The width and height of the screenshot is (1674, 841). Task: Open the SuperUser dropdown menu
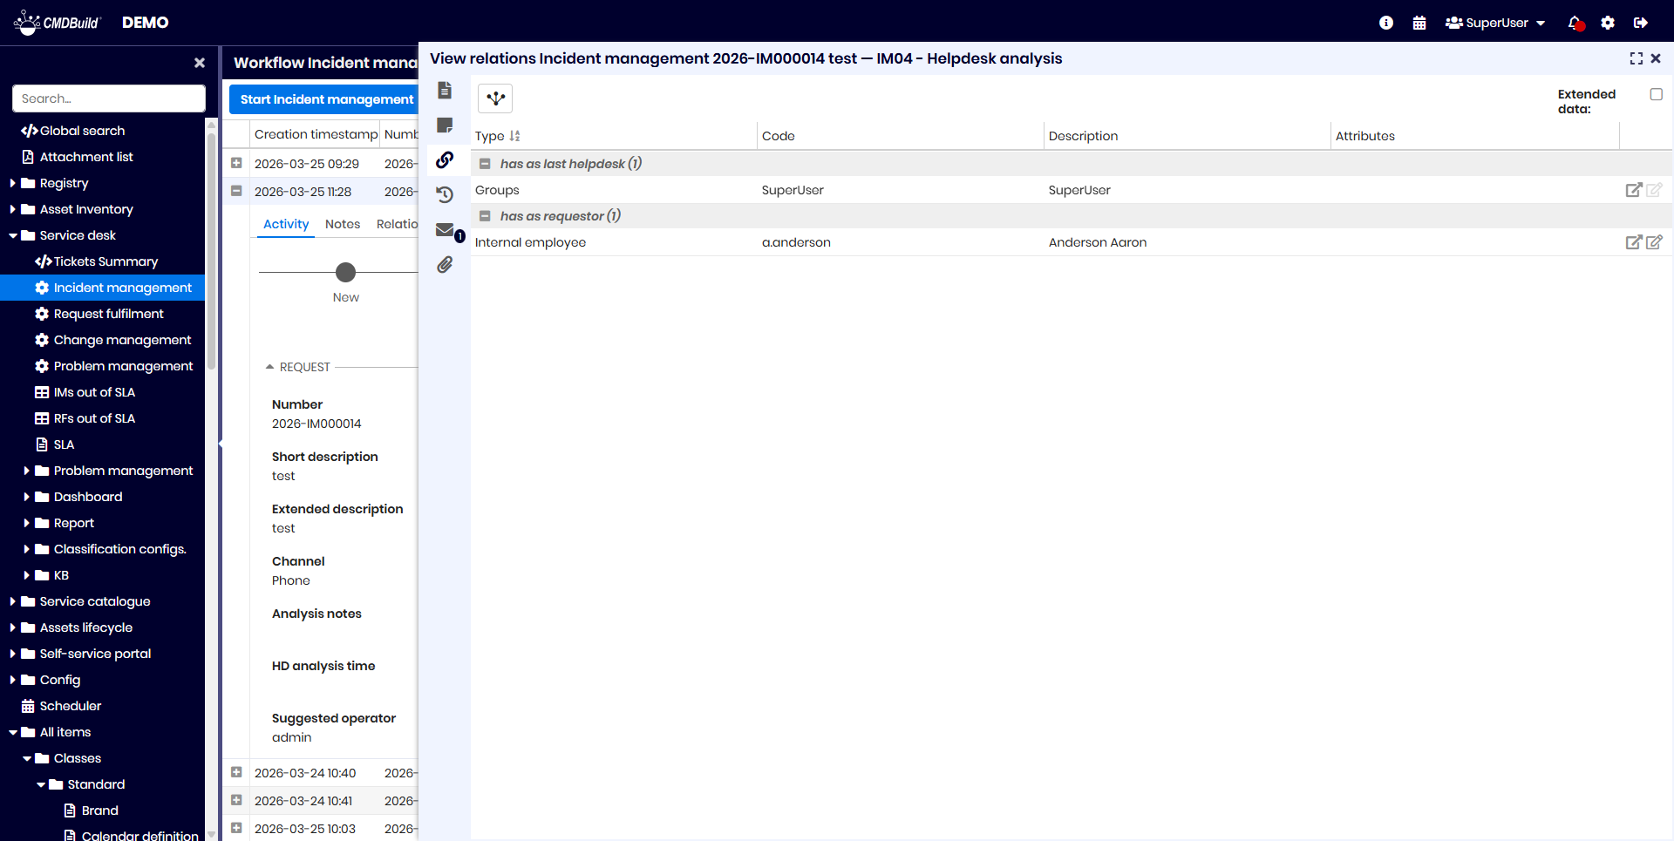point(1495,23)
